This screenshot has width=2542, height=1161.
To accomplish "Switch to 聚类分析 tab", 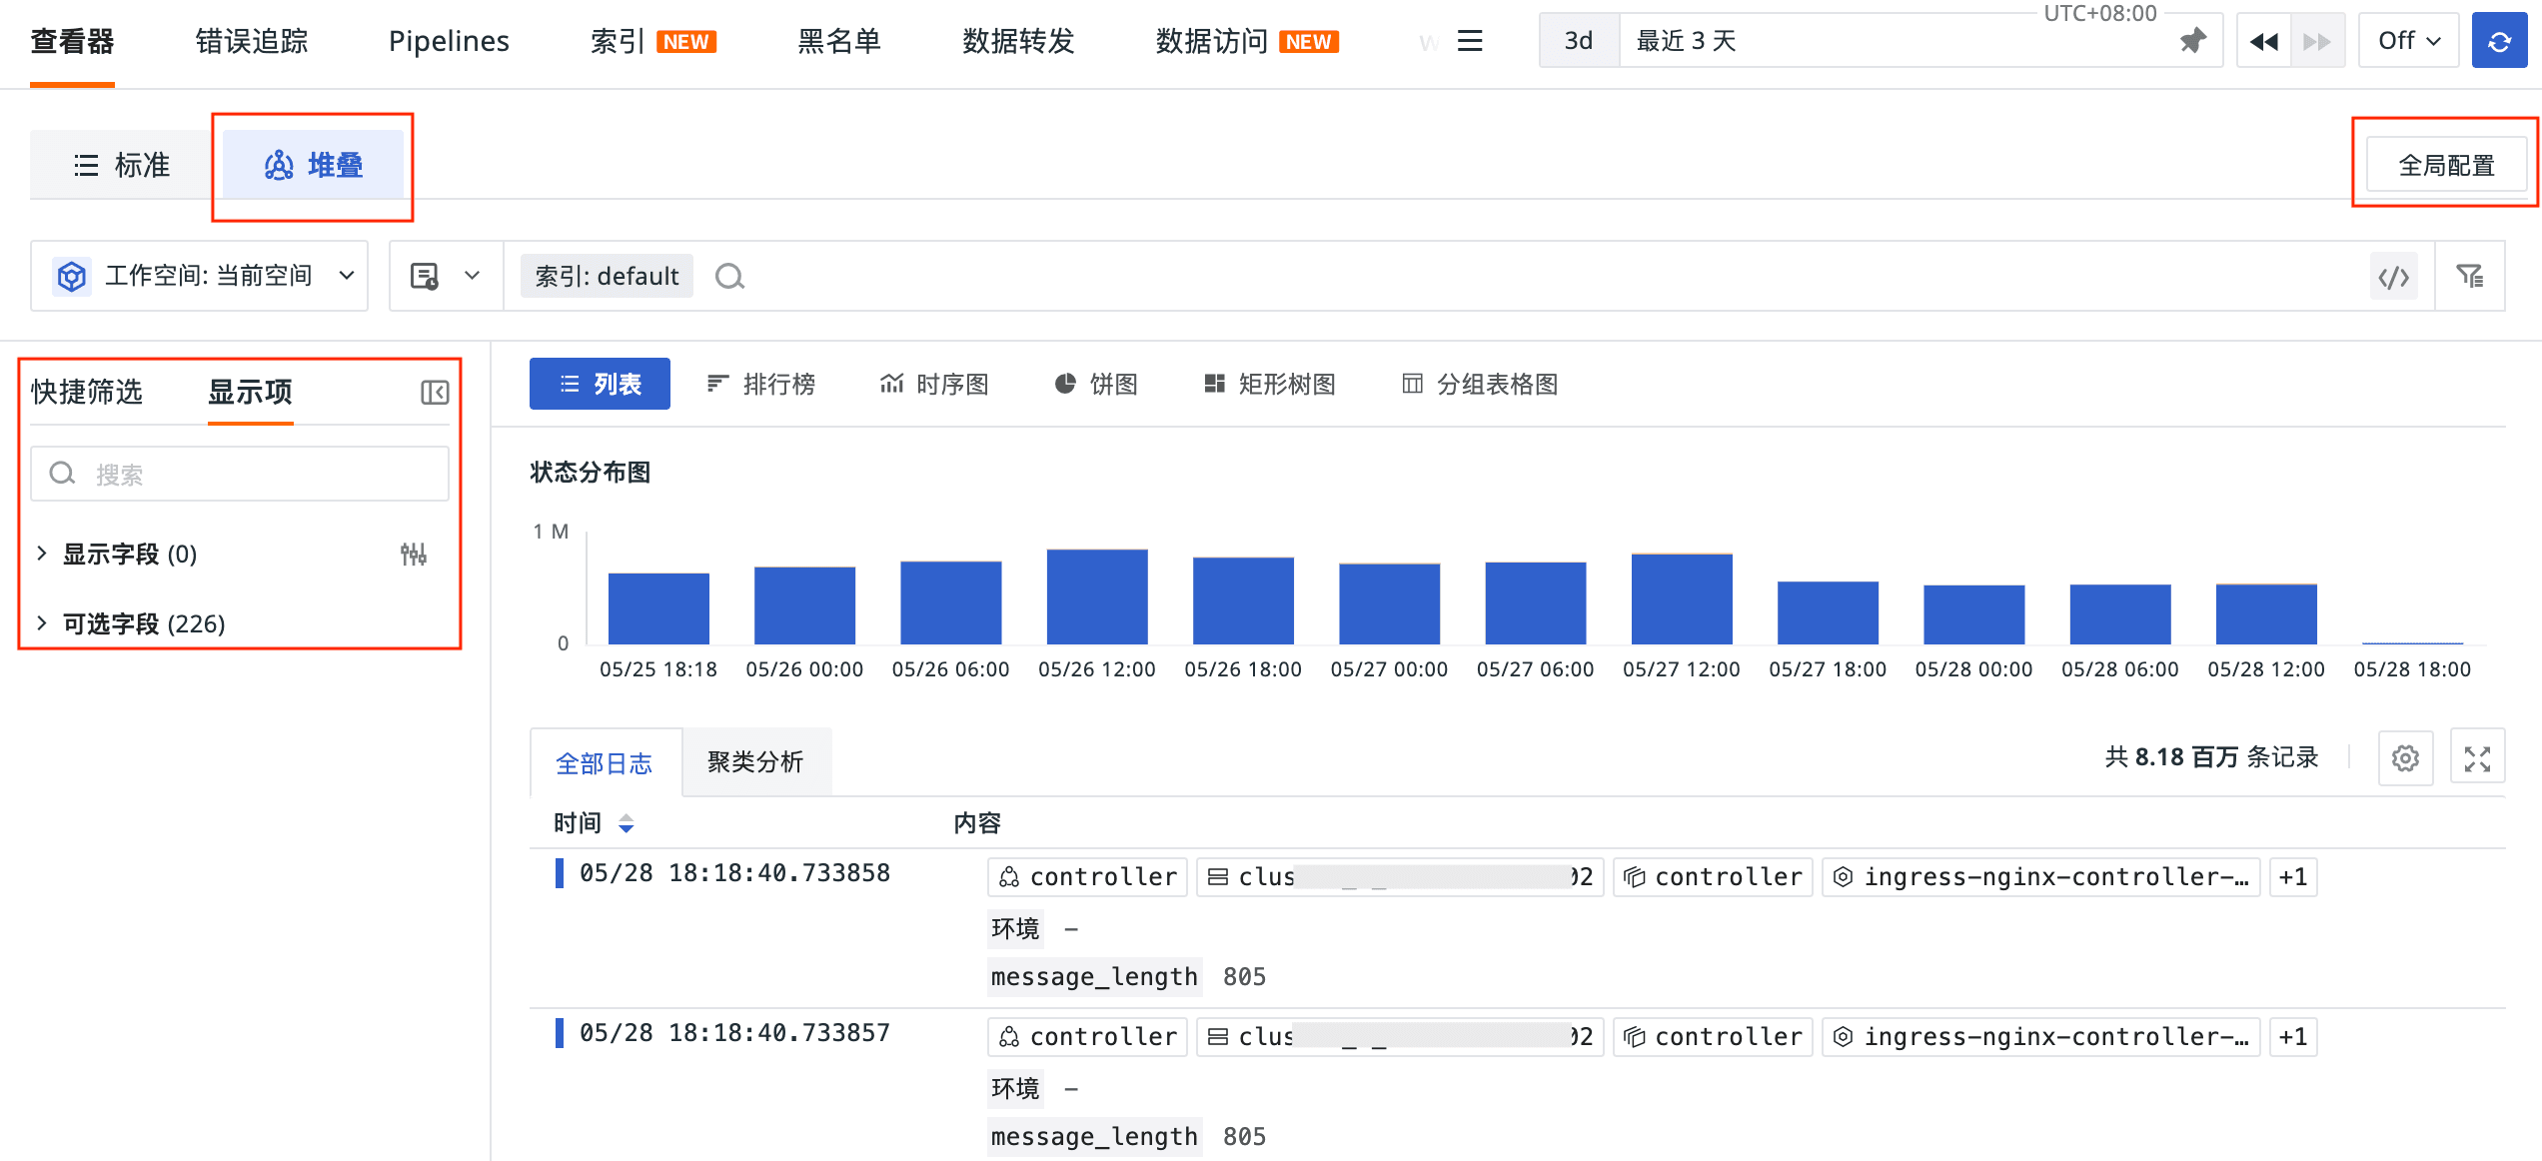I will [x=755, y=762].
